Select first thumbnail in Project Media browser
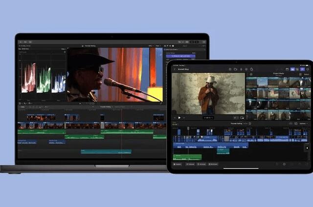The height and width of the screenshot is (207, 313). [251, 82]
